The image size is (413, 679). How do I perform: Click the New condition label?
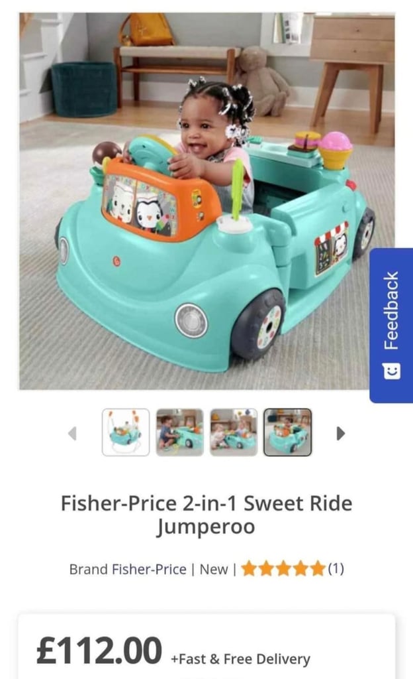213,569
